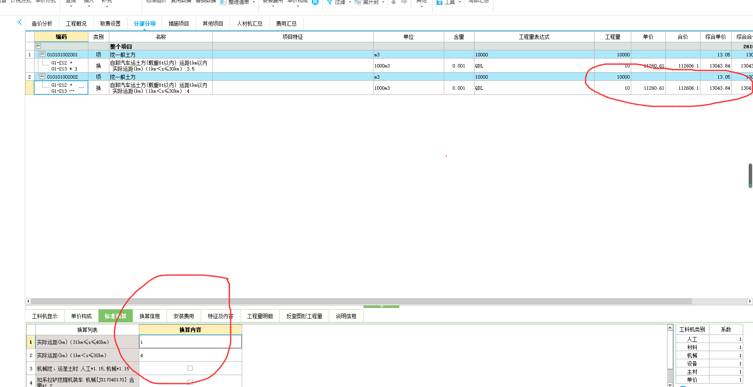Click the 工程量表达式 column header

(534, 37)
